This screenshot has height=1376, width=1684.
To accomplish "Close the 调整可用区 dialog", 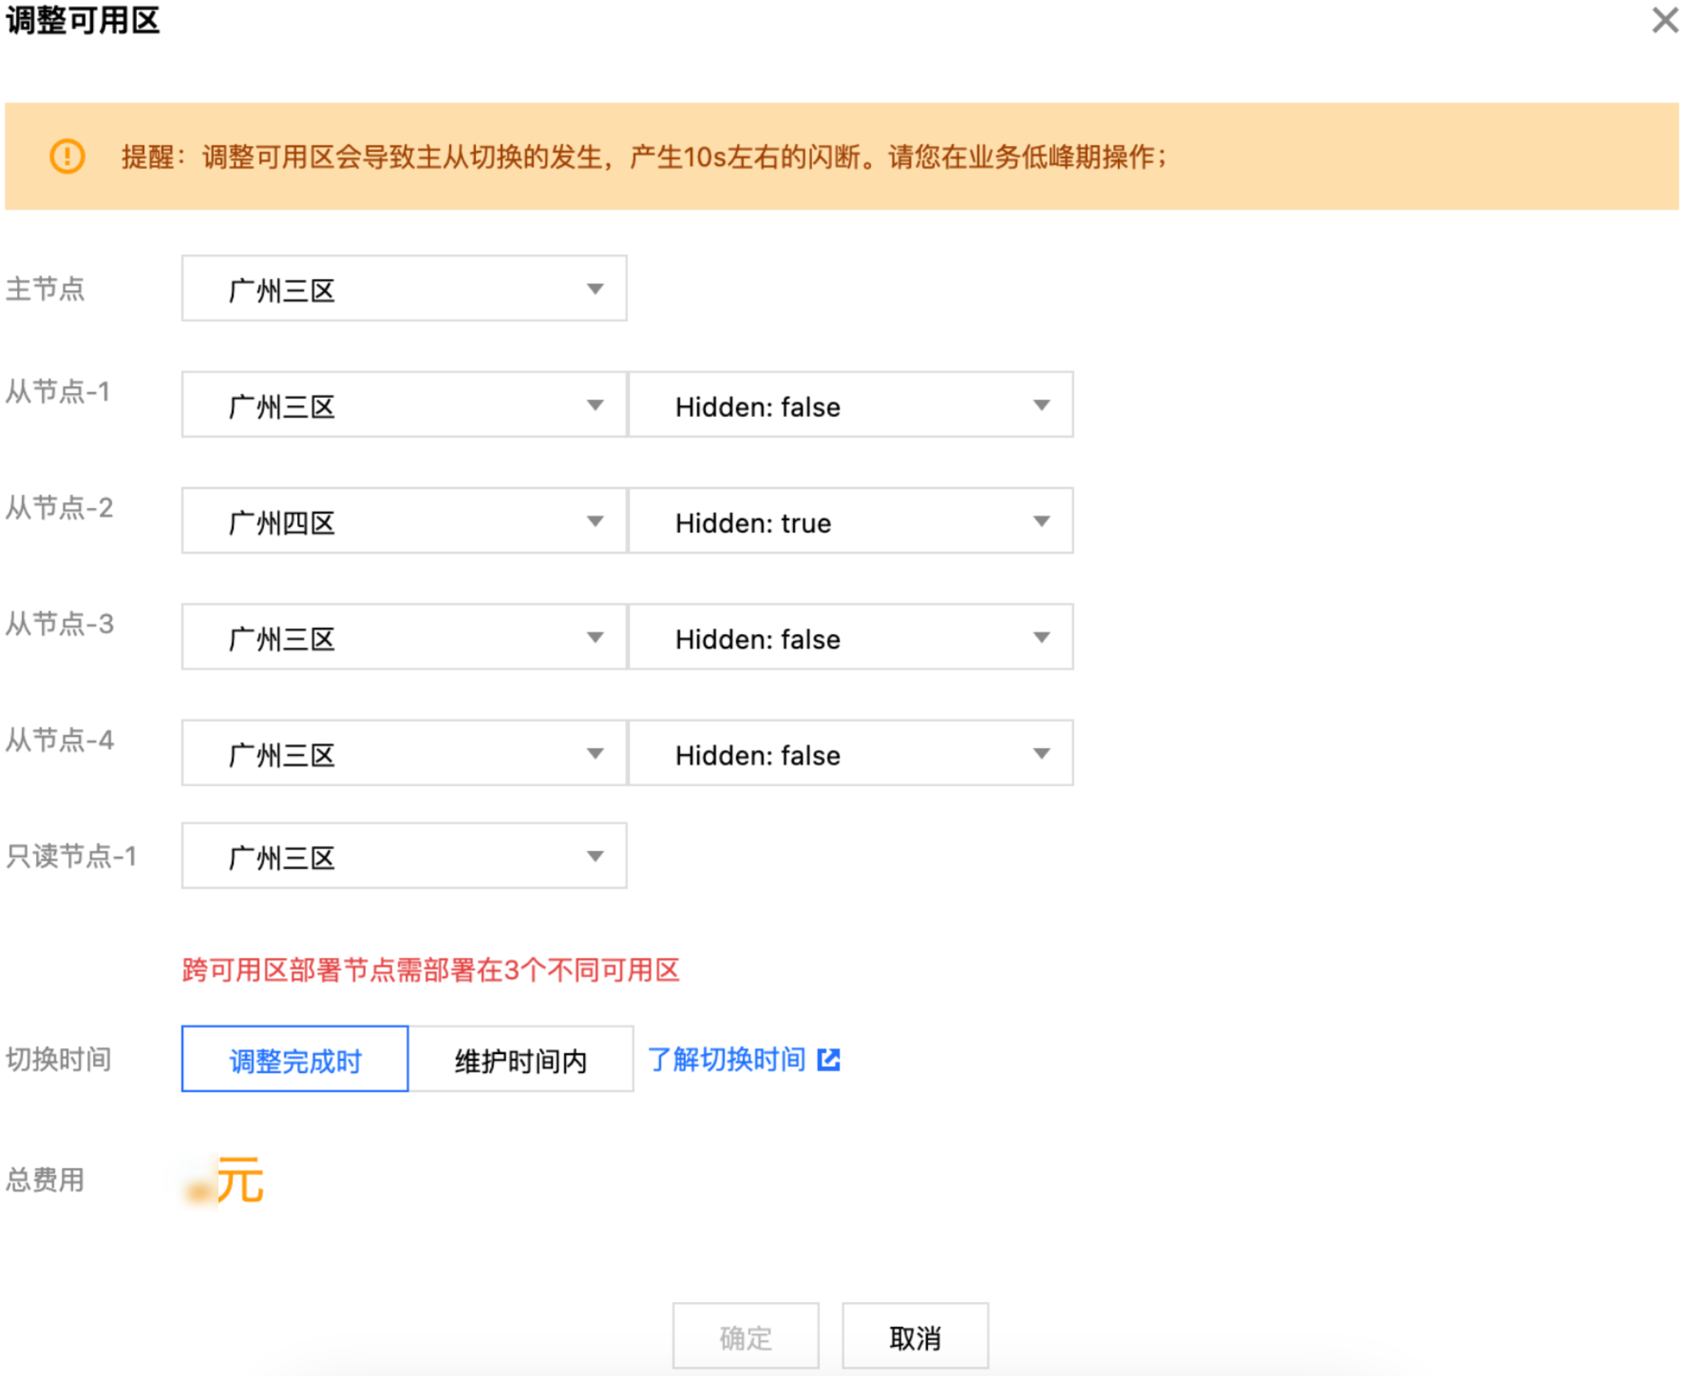I will pyautogui.click(x=1665, y=20).
